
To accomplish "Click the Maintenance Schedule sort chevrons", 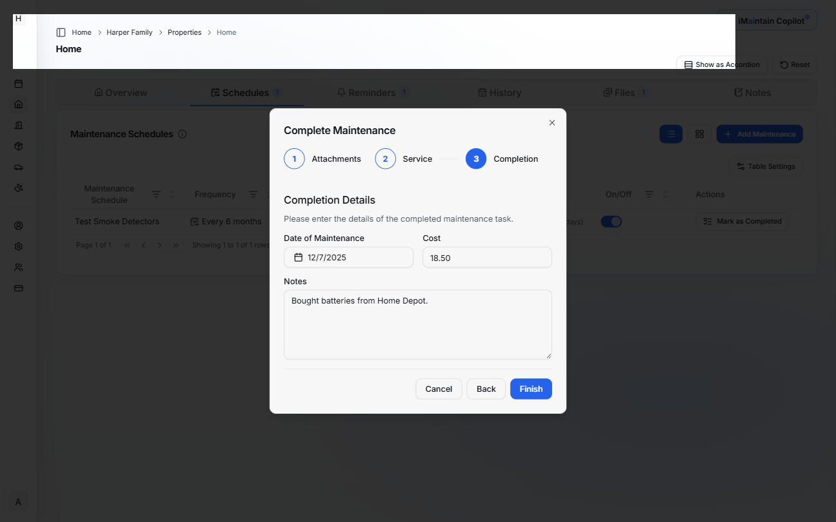I will [170, 194].
